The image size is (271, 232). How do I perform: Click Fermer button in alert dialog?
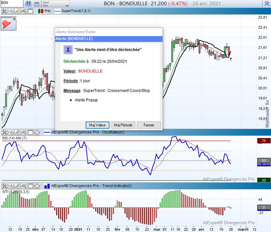coord(149,125)
